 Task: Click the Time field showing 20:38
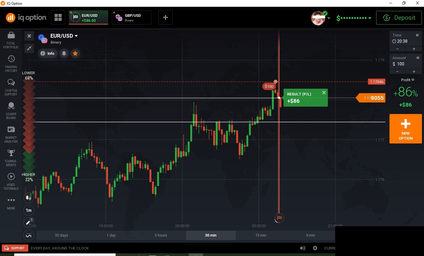tap(406, 39)
